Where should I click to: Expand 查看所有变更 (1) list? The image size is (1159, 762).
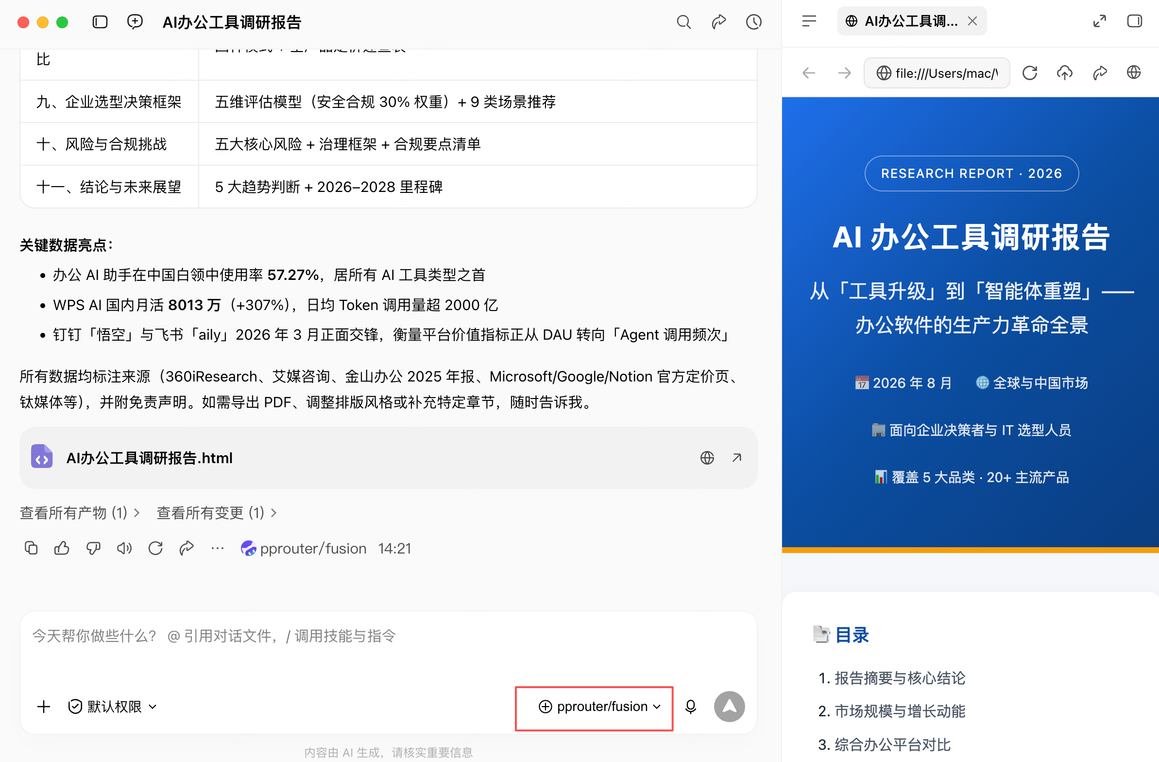pos(217,513)
